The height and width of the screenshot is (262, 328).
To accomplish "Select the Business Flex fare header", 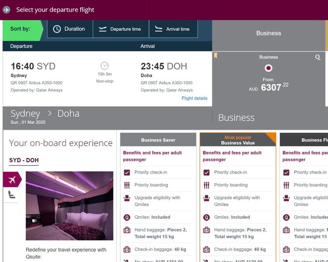I will [x=304, y=140].
